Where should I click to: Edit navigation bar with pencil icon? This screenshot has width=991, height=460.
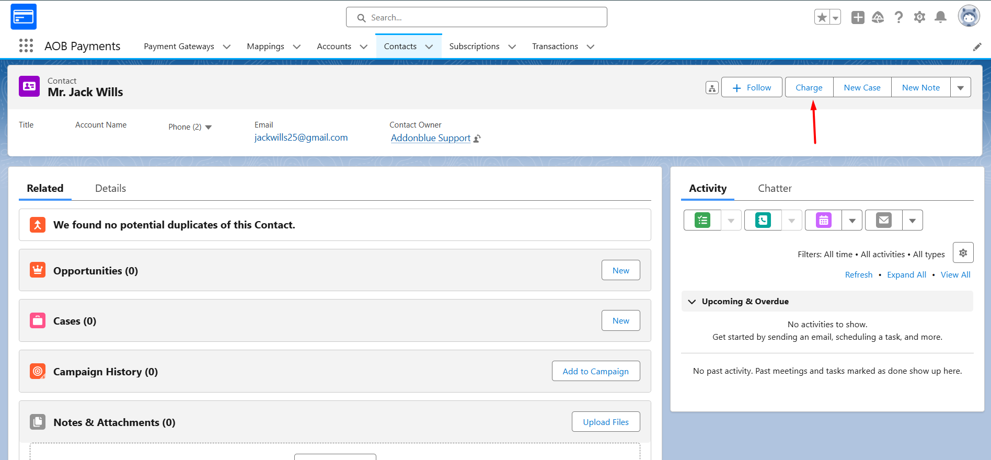[x=977, y=47]
